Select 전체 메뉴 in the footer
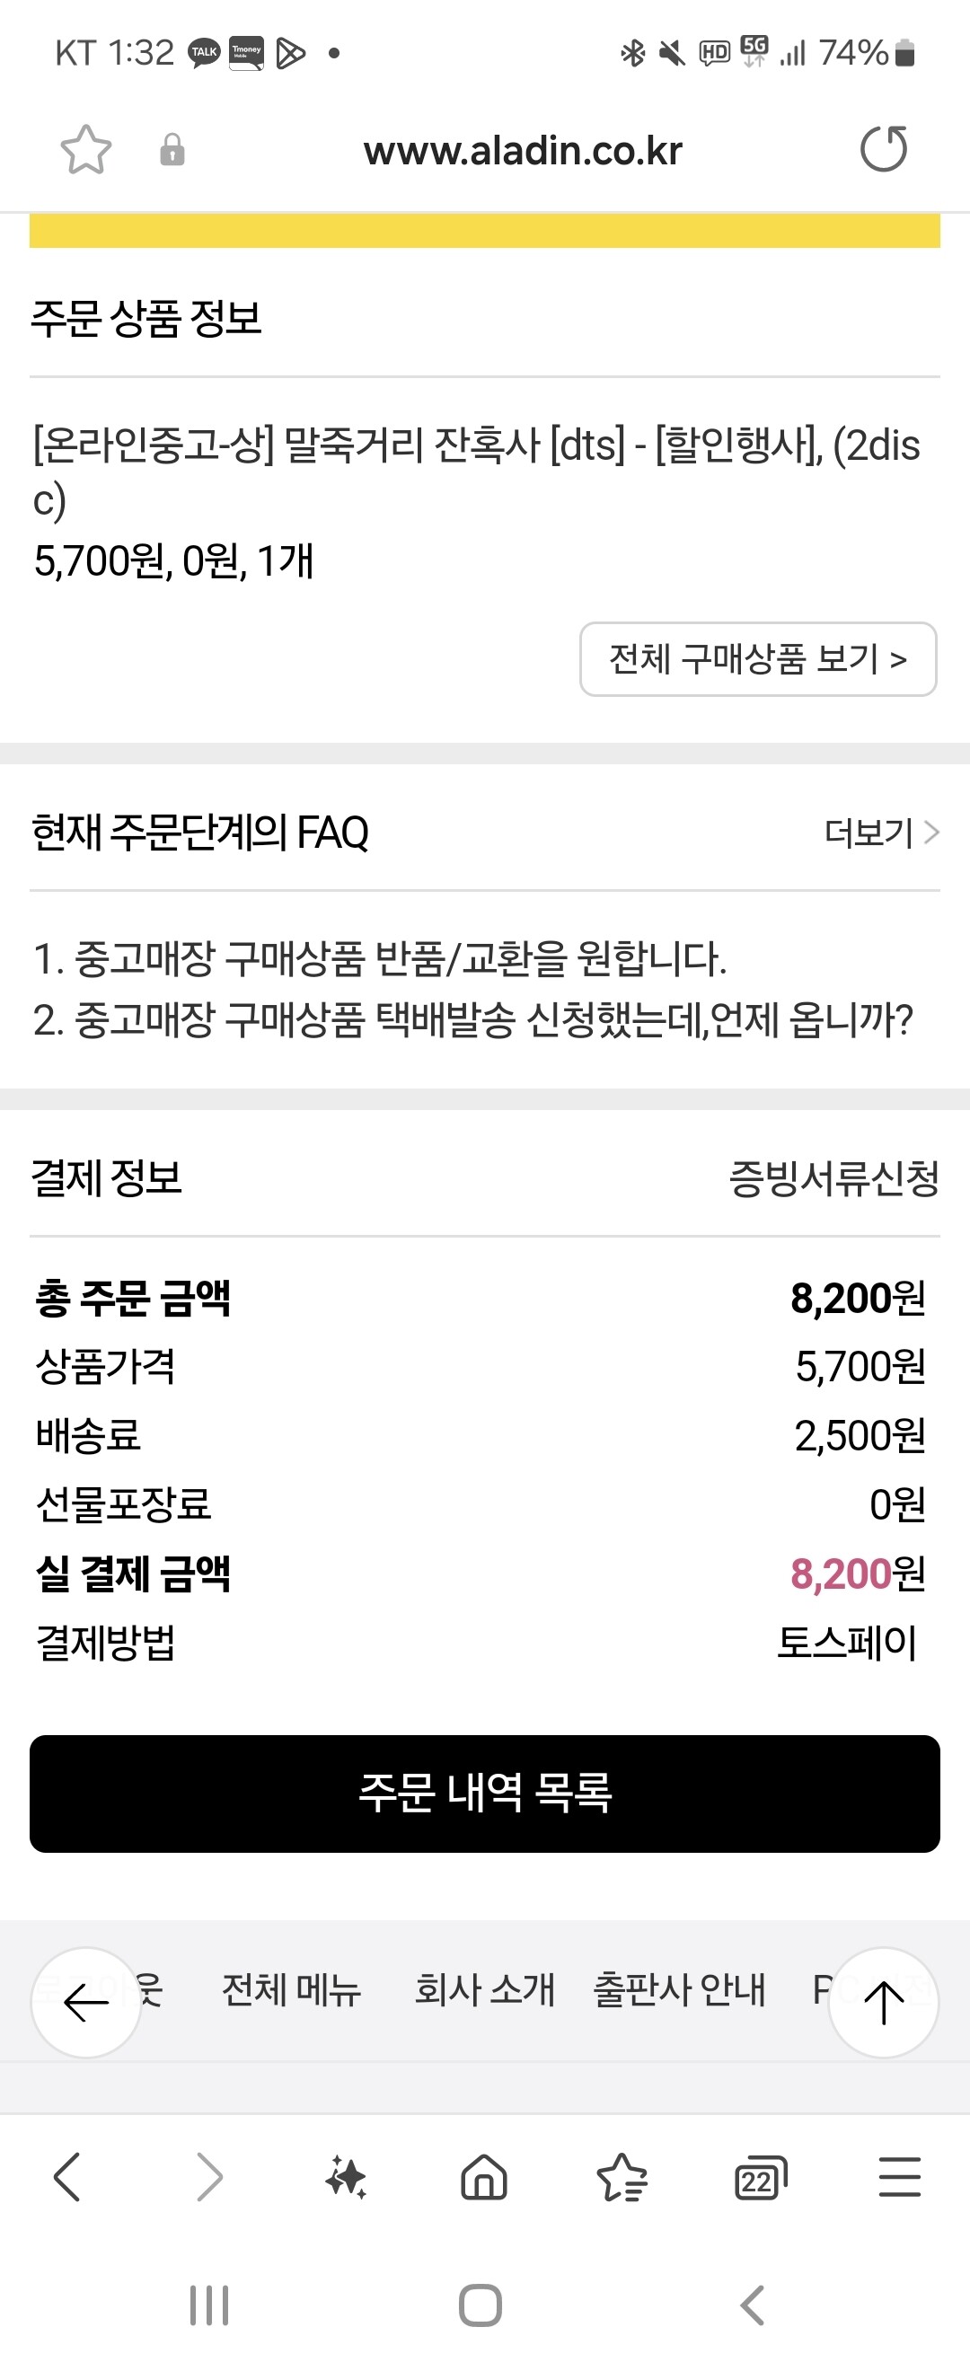The height and width of the screenshot is (2371, 970). 291,1990
